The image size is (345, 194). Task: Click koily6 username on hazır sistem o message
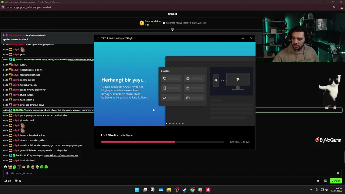(16, 100)
